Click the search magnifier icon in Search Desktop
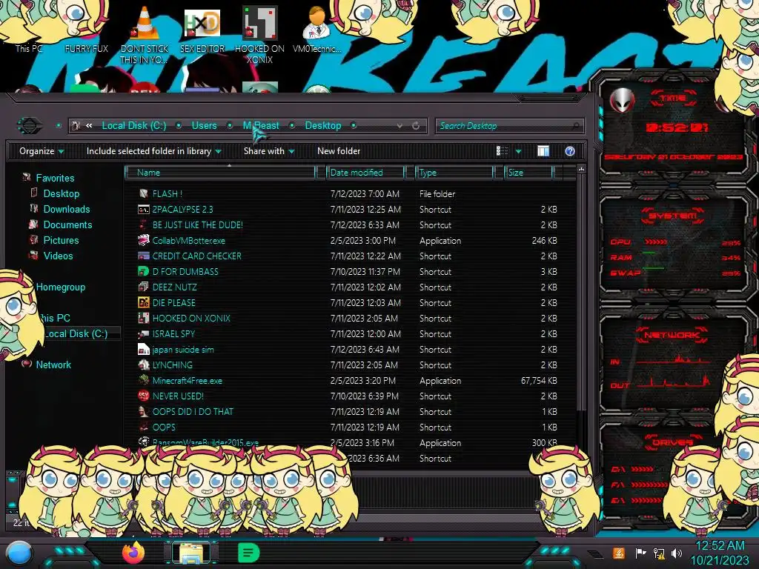 tap(575, 126)
